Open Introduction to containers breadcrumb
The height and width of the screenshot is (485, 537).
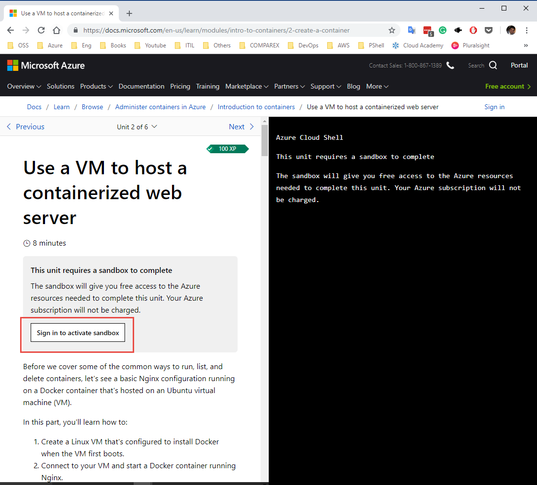click(256, 107)
